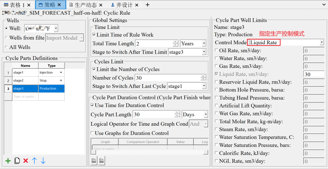Click the Liquid Rate value field
Viewport: 328px width, 169px height.
point(313,74)
